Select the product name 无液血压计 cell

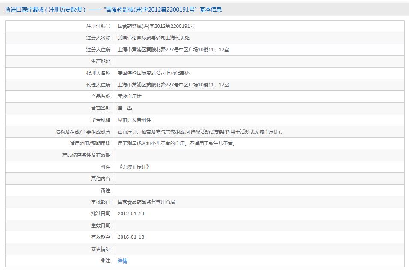click(x=130, y=96)
